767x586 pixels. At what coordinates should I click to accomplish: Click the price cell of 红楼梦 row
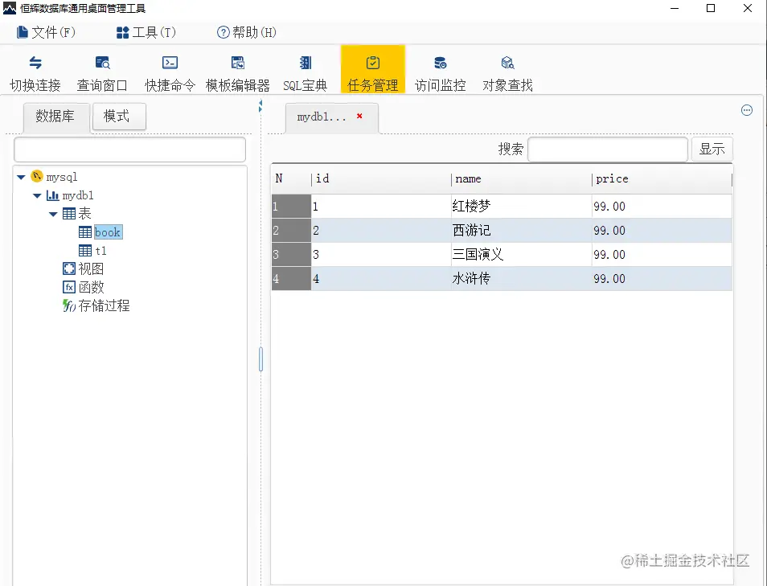(x=662, y=207)
